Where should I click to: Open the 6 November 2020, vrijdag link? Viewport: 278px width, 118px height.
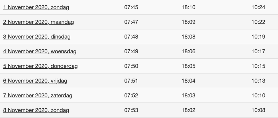[35, 81]
